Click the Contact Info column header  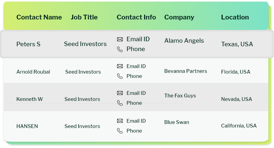136,17
